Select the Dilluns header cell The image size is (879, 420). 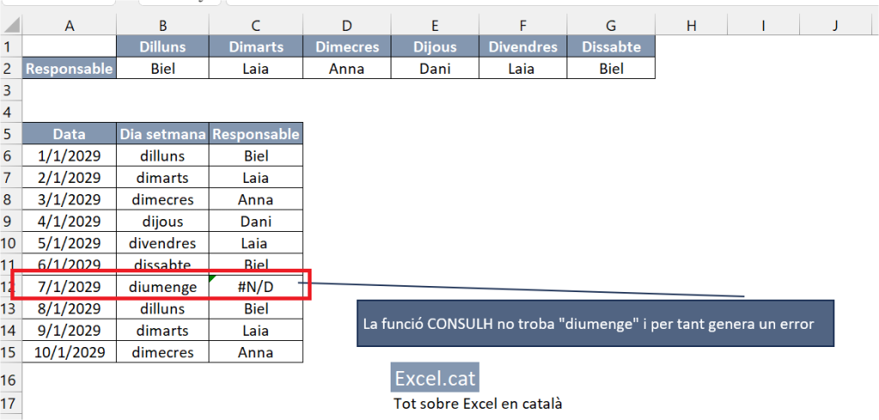pos(162,46)
